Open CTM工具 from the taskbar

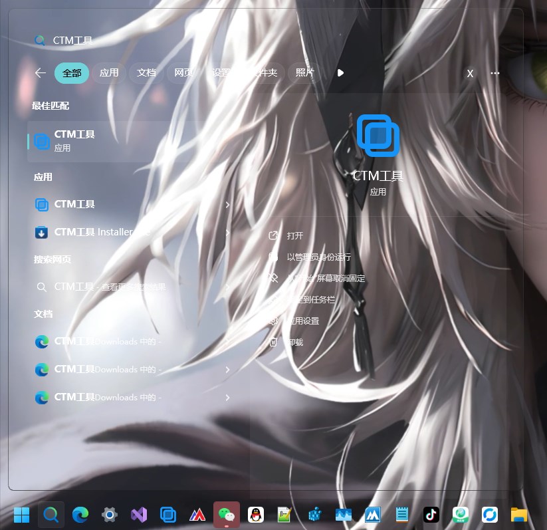(x=168, y=515)
